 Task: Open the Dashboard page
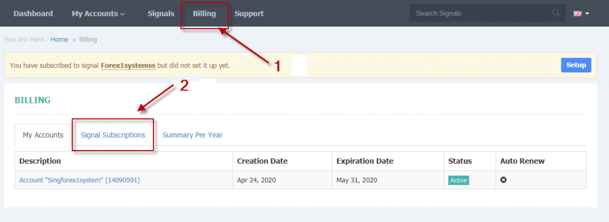(33, 14)
